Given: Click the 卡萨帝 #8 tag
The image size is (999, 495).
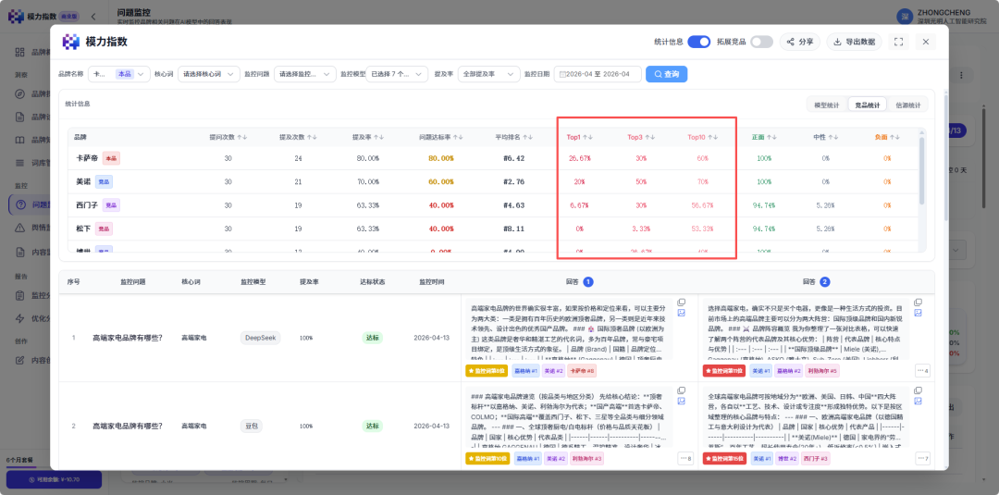Looking at the screenshot, I should (x=583, y=370).
